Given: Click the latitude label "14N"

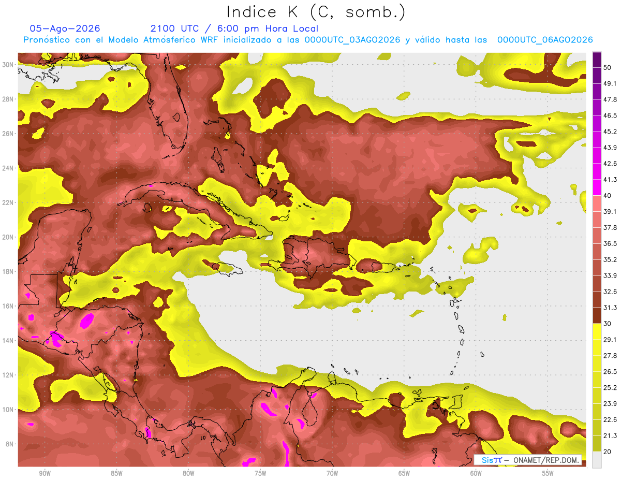Looking at the screenshot, I should point(8,341).
